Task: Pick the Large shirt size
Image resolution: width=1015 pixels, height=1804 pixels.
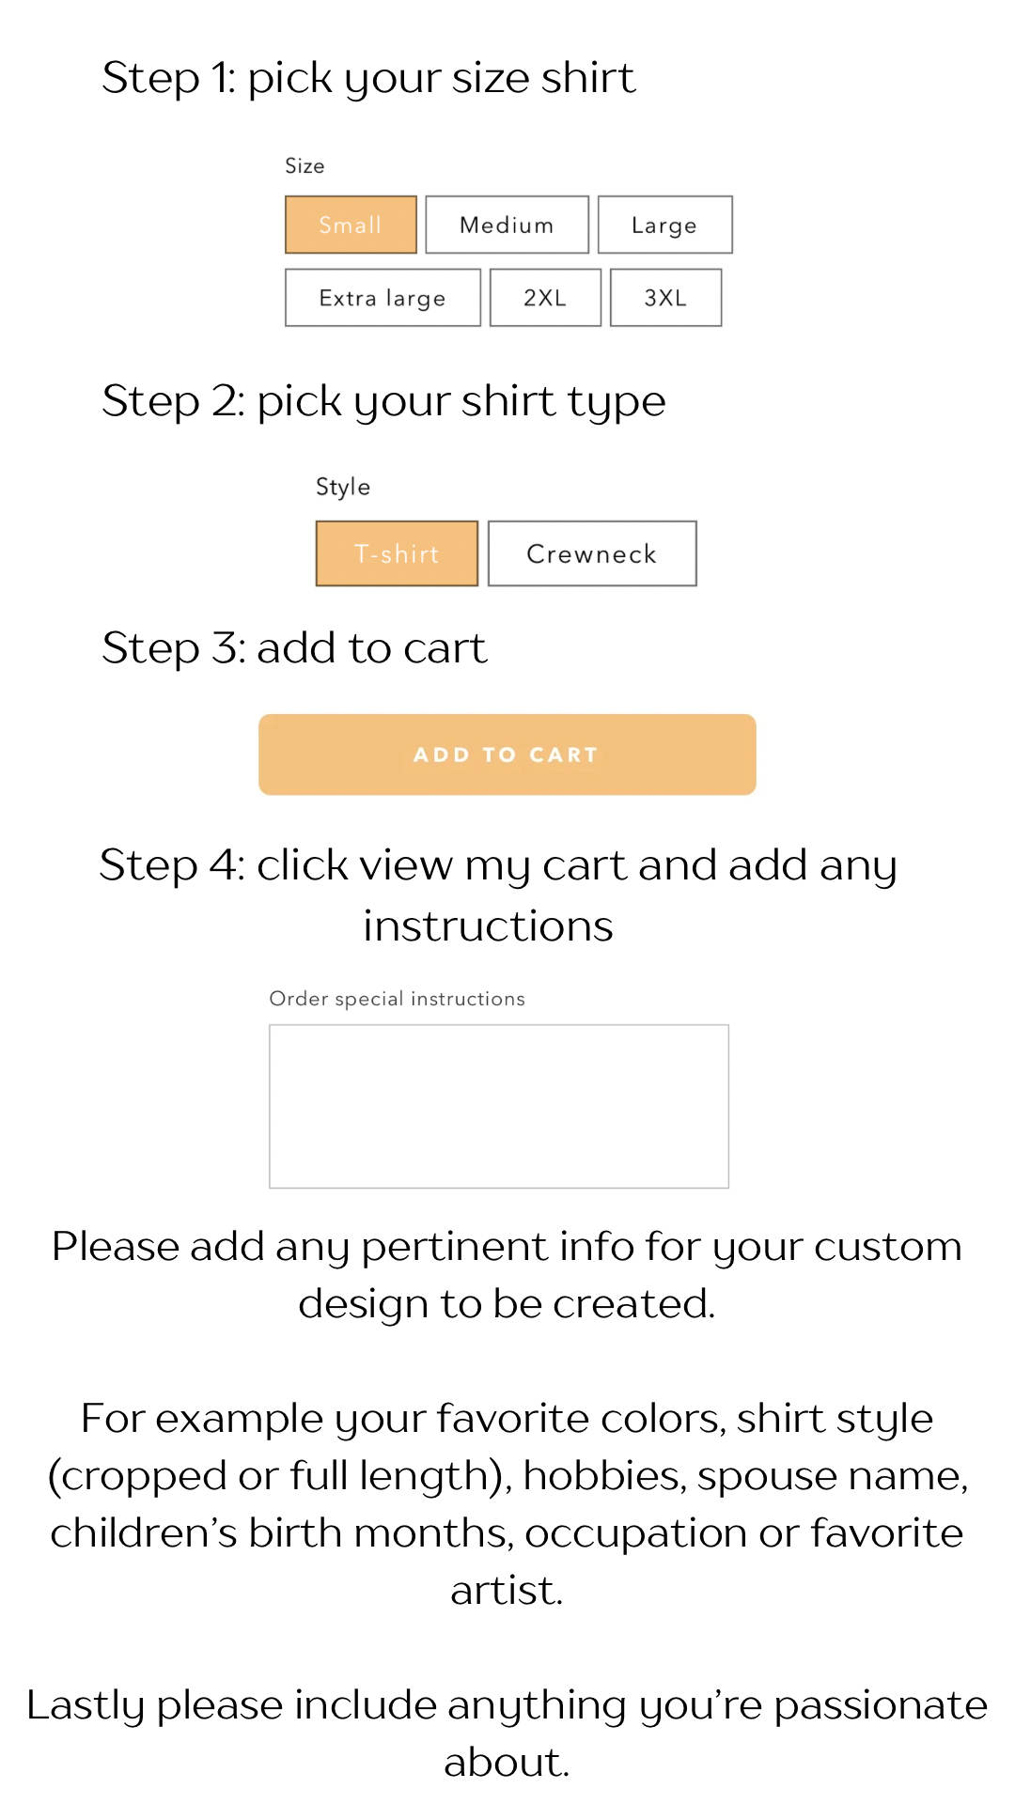Action: click(664, 225)
